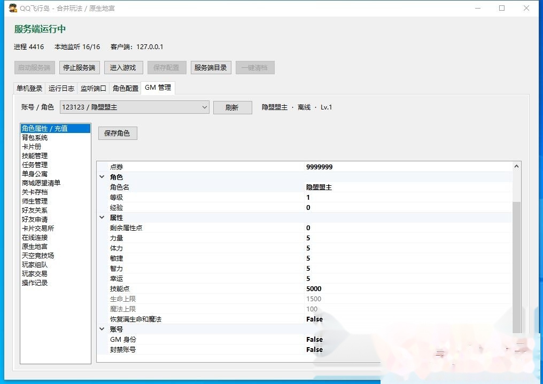Open the 账号 / 角色 combo box
The image size is (543, 384).
pyautogui.click(x=134, y=107)
